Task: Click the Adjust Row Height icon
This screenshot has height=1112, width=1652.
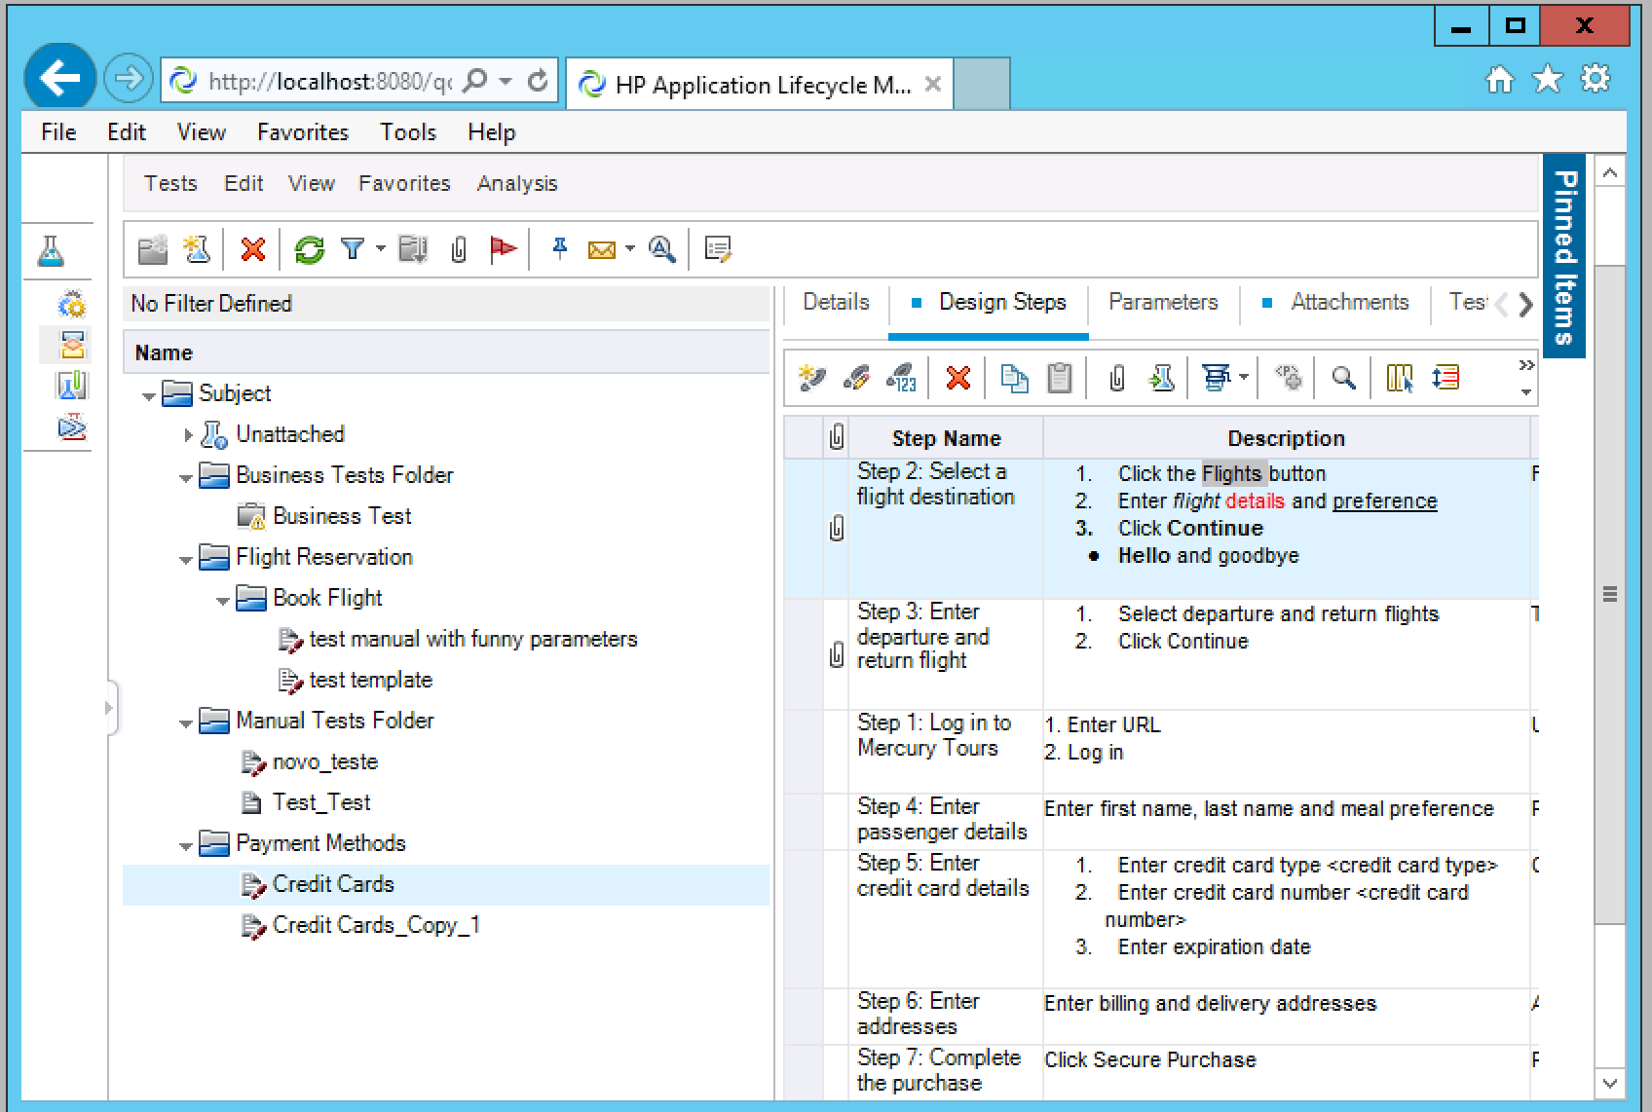Action: [x=1445, y=378]
